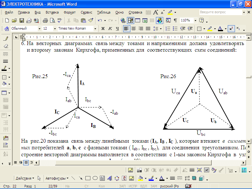
Task: Apply fill color bucket on Drawing toolbar
Action: [x=140, y=178]
